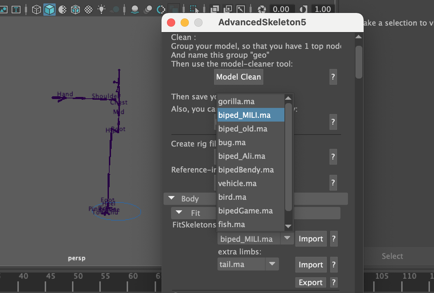Click the dropdown list scrollbar thumb
Image resolution: width=434 pixels, height=293 pixels.
[289, 157]
